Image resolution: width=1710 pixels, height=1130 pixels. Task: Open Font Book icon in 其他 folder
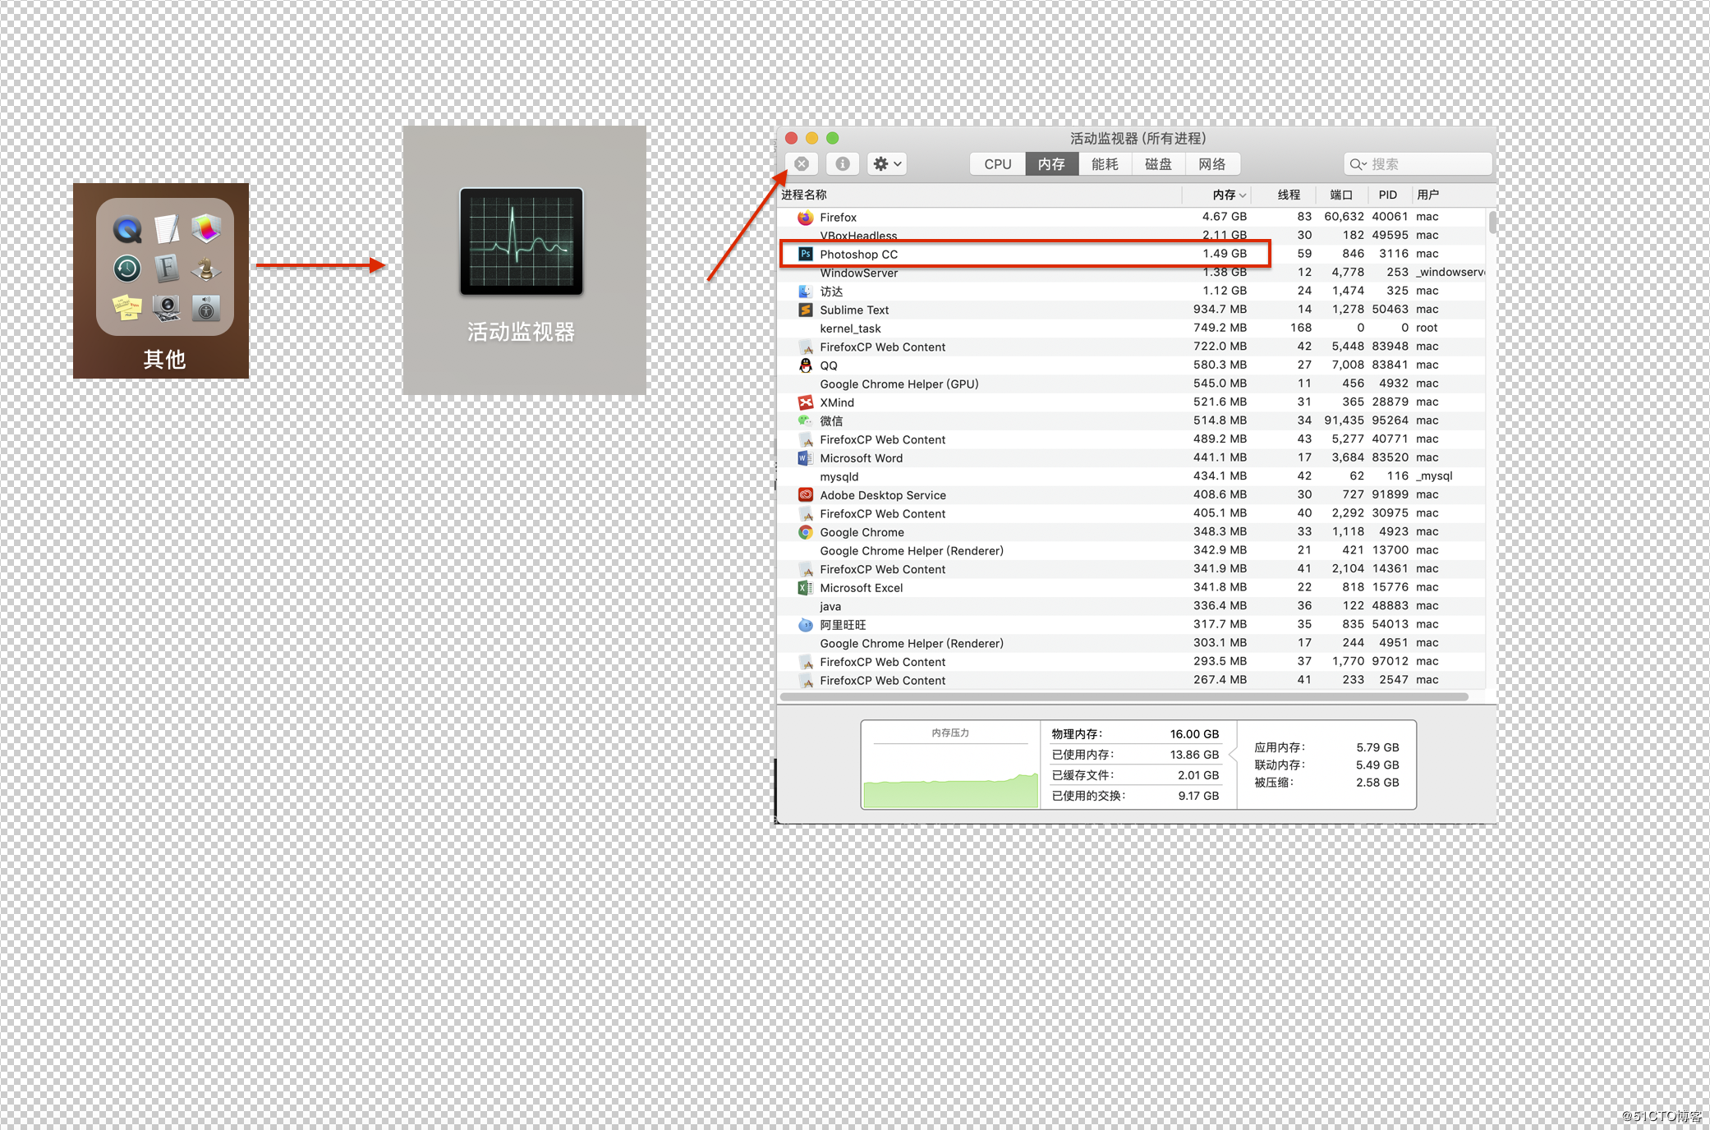tap(167, 269)
